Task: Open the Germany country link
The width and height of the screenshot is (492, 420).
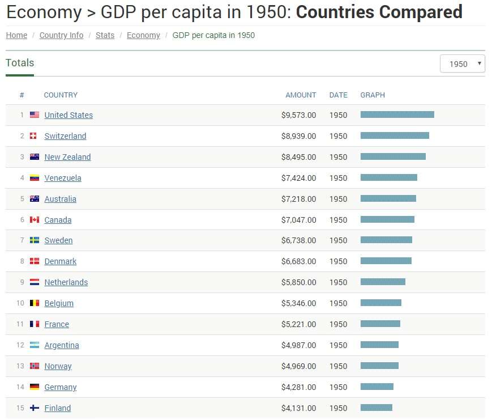Action: (60, 387)
